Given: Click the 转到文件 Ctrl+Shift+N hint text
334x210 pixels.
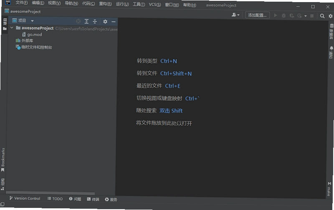Looking at the screenshot, I should (x=164, y=73).
